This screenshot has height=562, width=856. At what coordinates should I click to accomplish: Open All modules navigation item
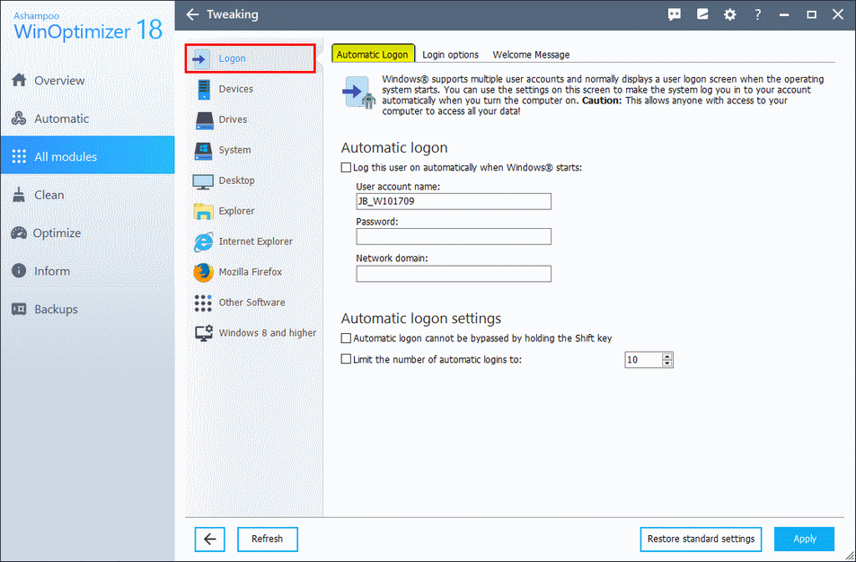tap(87, 156)
